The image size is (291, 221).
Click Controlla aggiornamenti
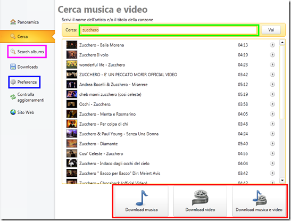click(x=27, y=97)
